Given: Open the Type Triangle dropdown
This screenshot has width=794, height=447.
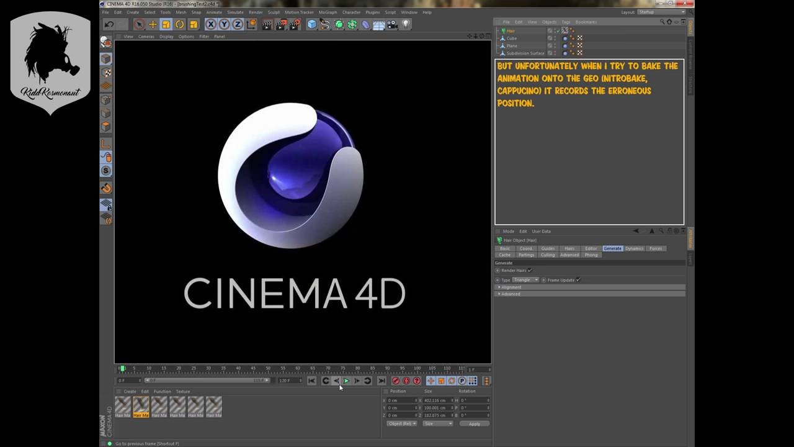Looking at the screenshot, I should pos(525,279).
